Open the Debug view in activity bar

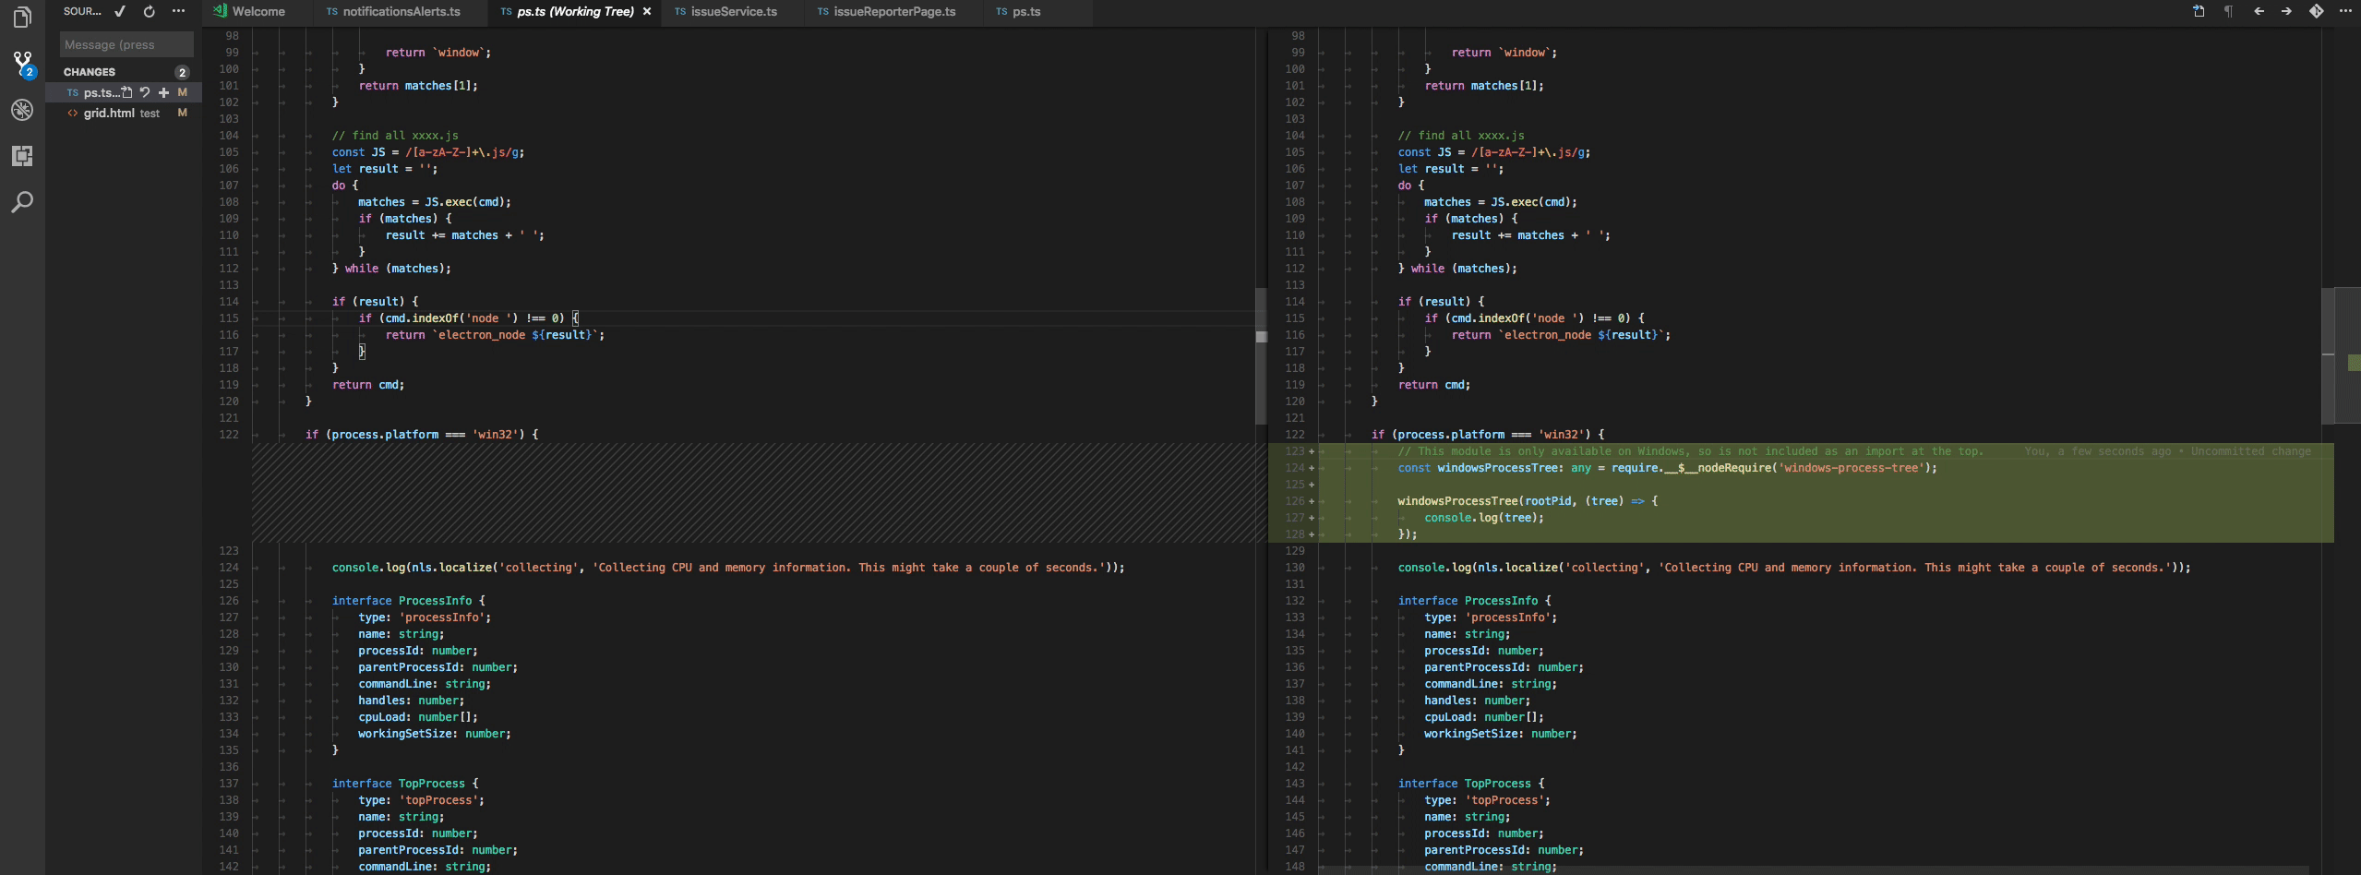point(22,110)
